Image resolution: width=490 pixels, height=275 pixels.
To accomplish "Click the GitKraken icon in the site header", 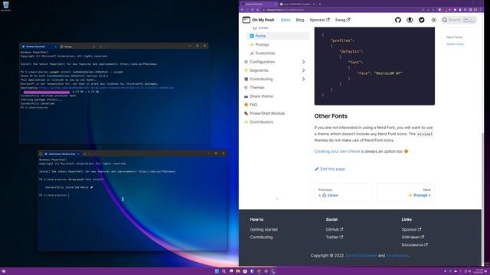I will pyautogui.click(x=410, y=20).
